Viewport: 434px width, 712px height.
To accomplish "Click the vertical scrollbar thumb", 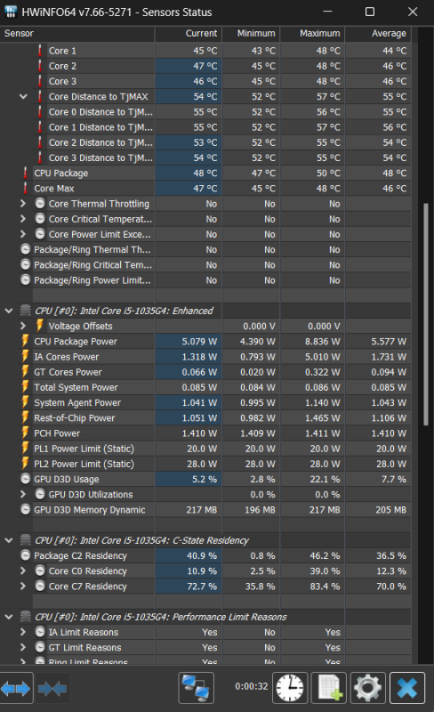I will pyautogui.click(x=425, y=314).
